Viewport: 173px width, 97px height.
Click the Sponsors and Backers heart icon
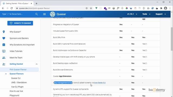tap(4, 38)
